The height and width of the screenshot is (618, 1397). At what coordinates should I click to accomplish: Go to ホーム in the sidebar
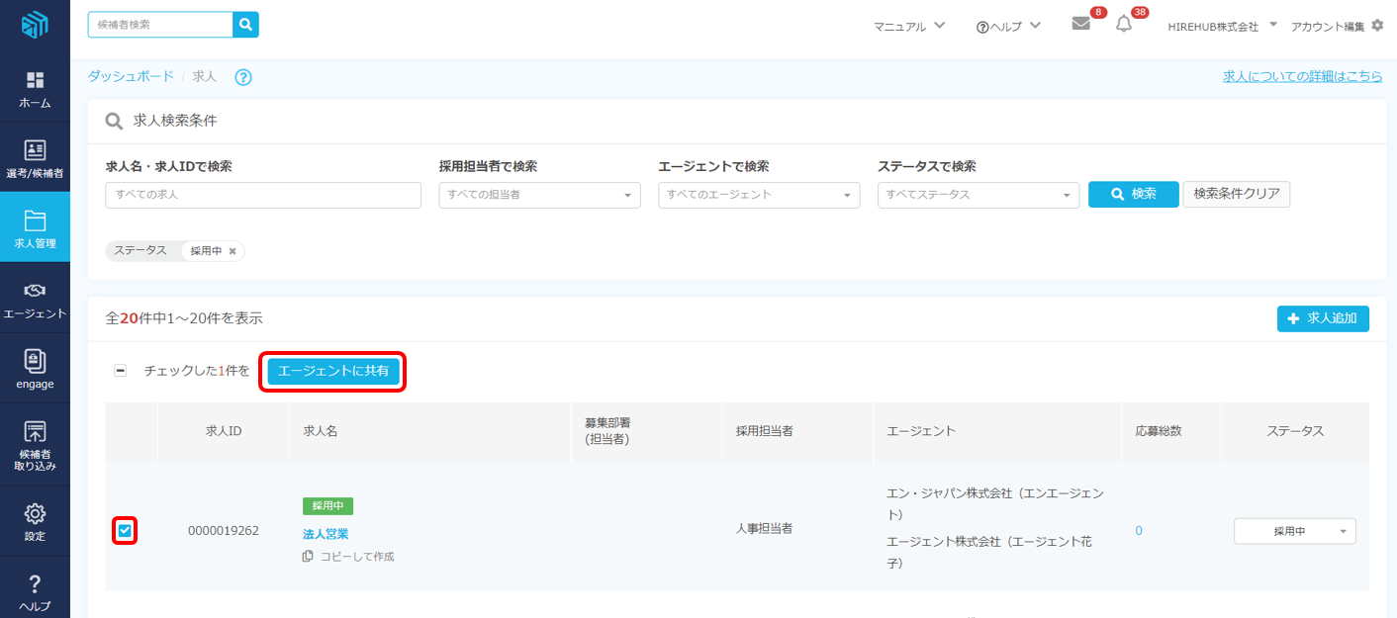[35, 89]
